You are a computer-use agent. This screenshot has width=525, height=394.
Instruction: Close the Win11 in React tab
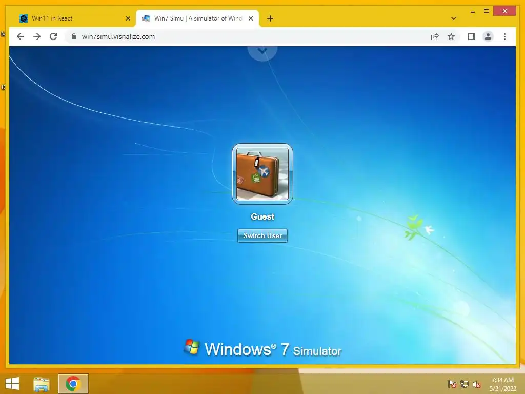coord(128,18)
